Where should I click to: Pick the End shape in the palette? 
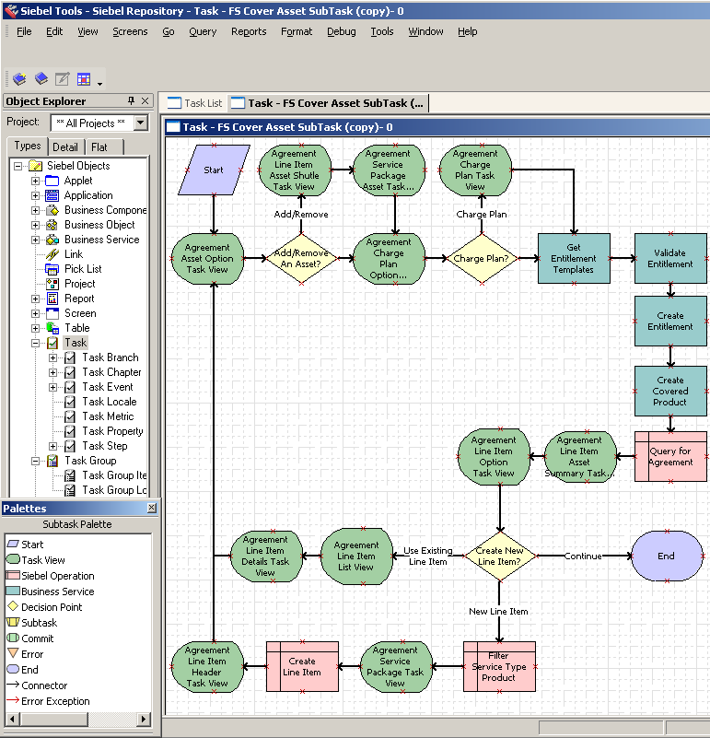pos(23,670)
